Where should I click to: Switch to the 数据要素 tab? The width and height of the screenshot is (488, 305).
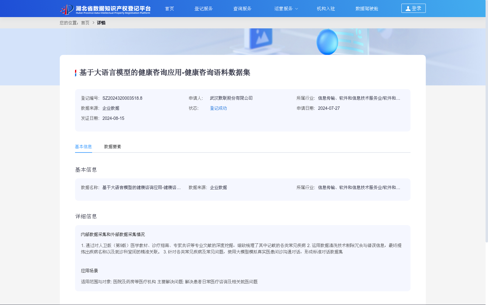pos(113,147)
